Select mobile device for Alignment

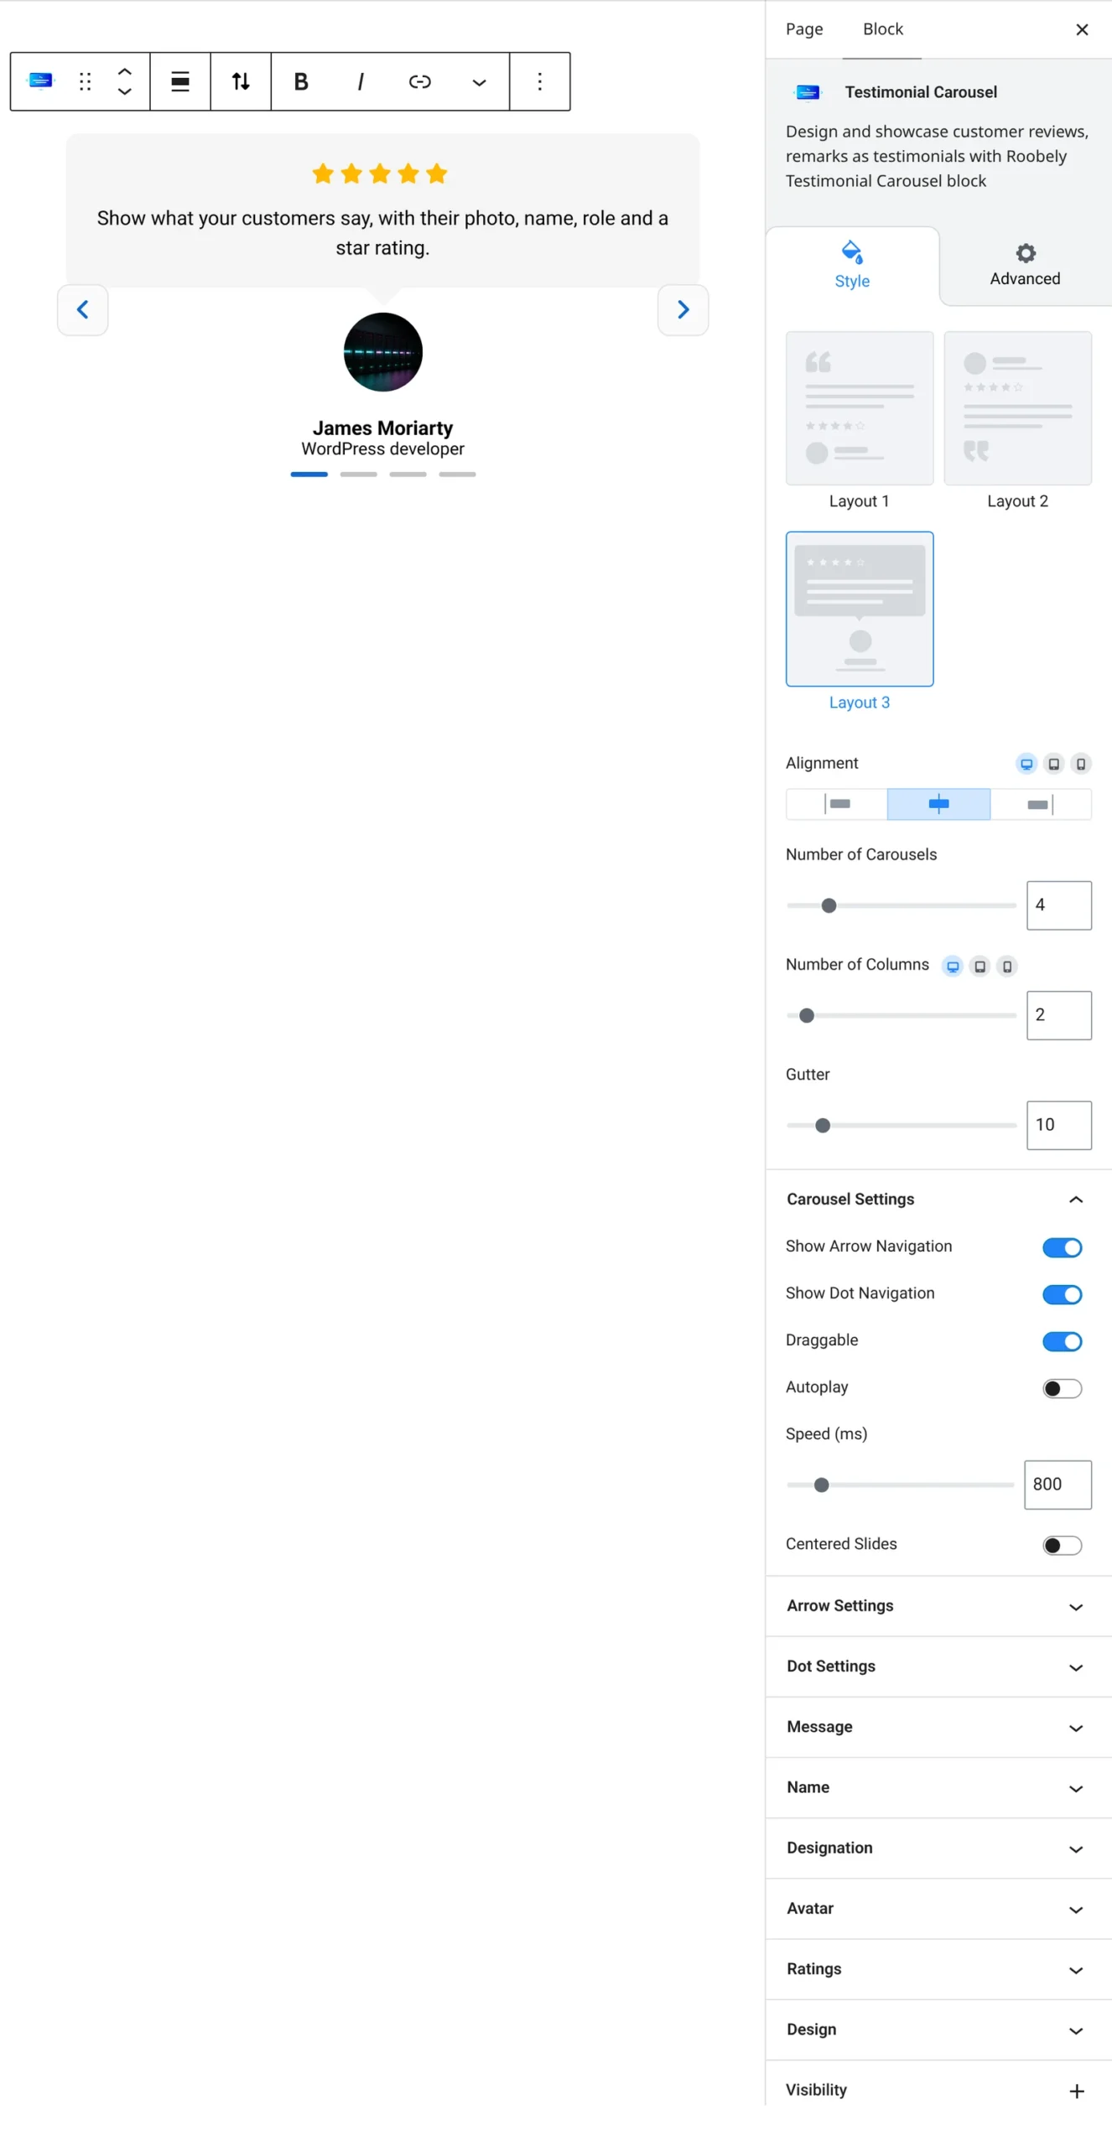tap(1081, 764)
